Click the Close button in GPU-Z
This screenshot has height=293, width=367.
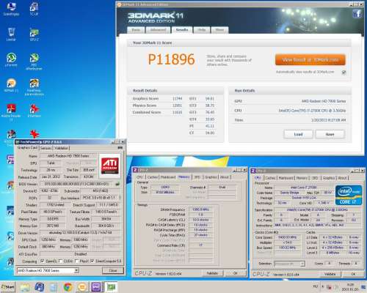(113, 270)
